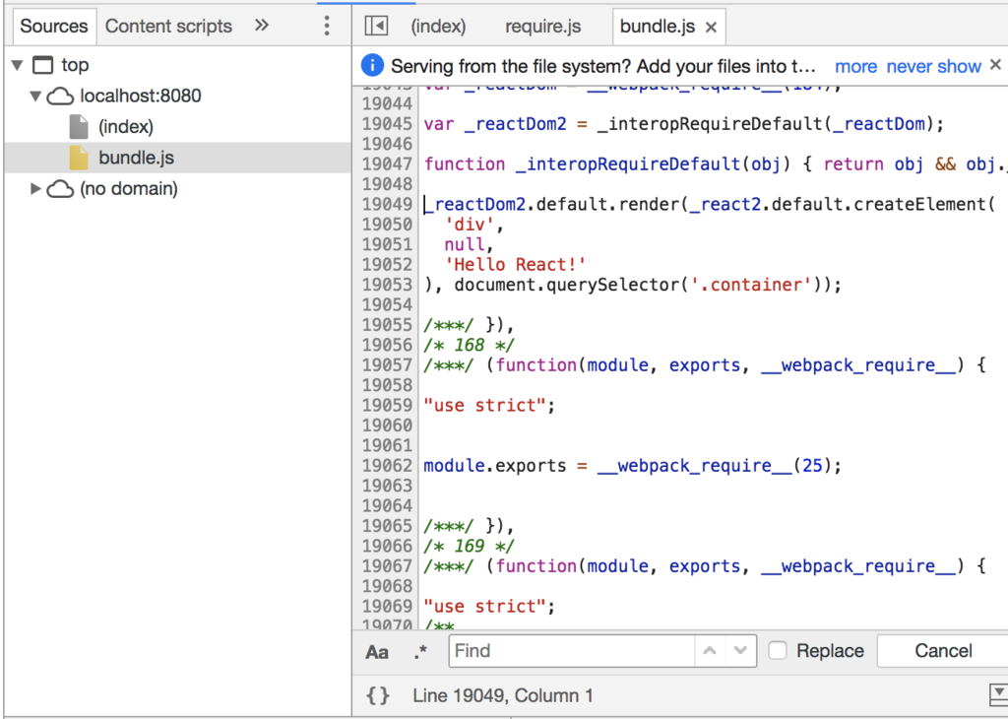Click line number 19049 in the gutter

point(387,204)
